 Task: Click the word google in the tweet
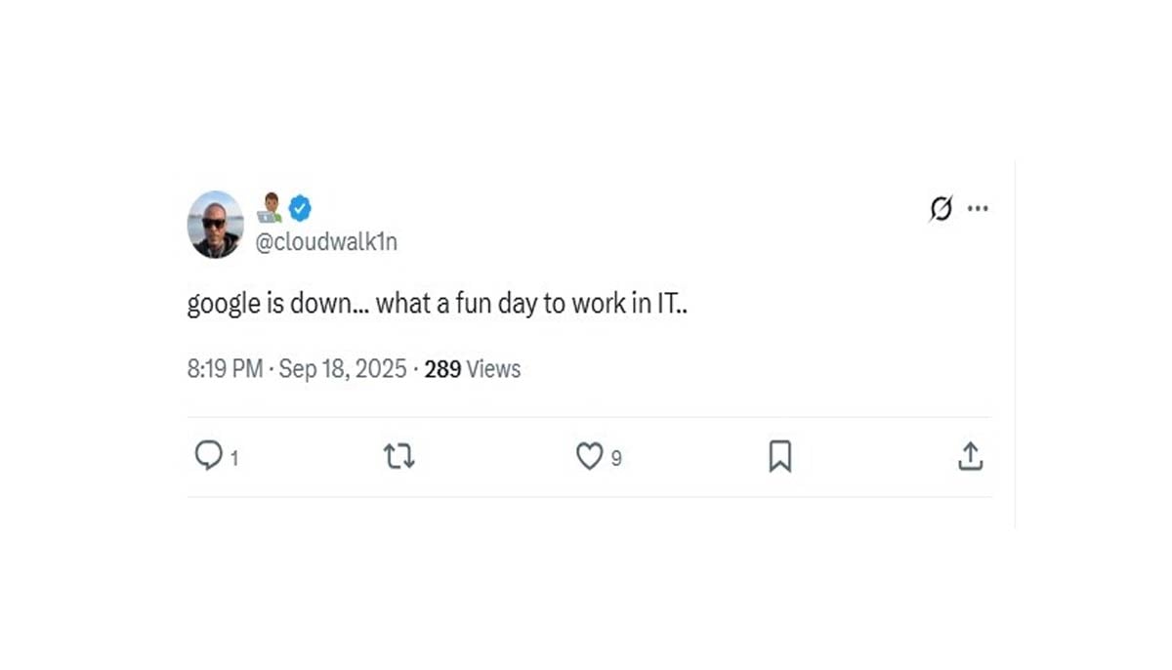pyautogui.click(x=223, y=305)
